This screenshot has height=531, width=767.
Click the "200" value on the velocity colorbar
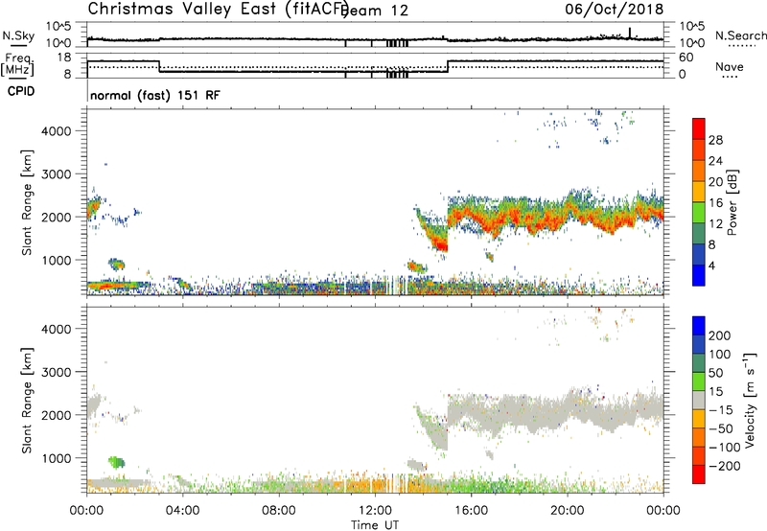(x=720, y=335)
